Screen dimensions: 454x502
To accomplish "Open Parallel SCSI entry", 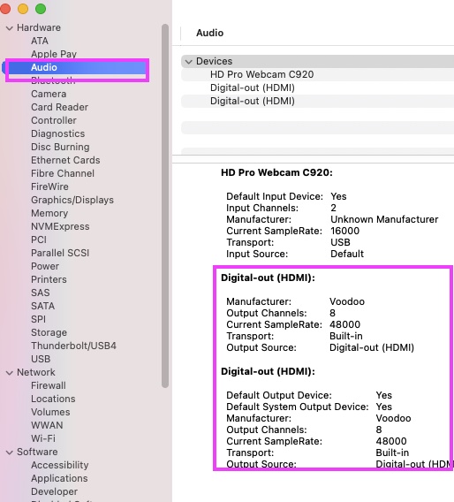I will [60, 253].
